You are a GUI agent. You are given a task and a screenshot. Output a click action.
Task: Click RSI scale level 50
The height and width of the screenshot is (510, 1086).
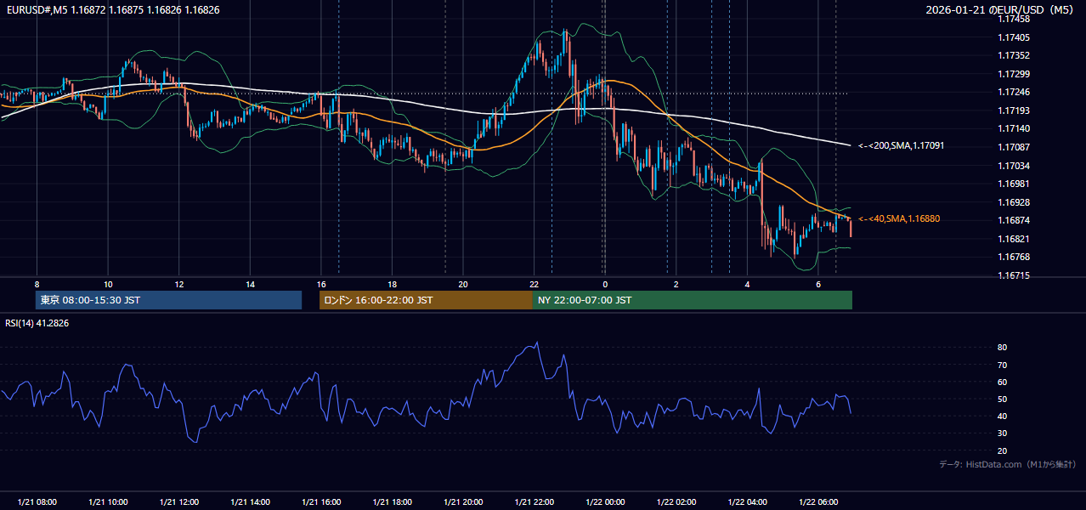1003,399
